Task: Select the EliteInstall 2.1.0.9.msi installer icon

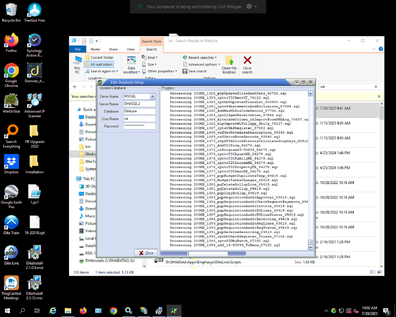Action: click(x=34, y=258)
